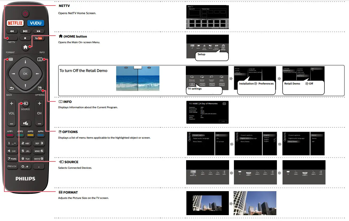Click the down arrow on the remote's D-pad
Screen dimensions: 349x221
coord(25,86)
